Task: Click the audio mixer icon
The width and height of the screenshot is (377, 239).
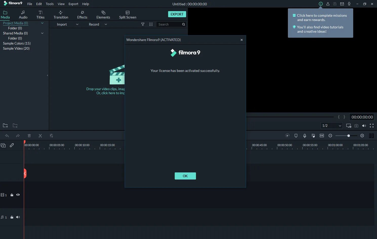Action: click(x=313, y=136)
